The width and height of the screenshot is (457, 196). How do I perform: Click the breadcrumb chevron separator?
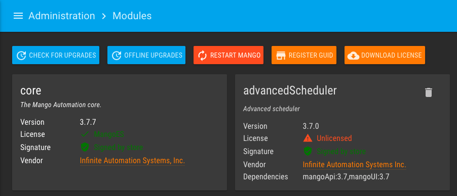point(104,16)
